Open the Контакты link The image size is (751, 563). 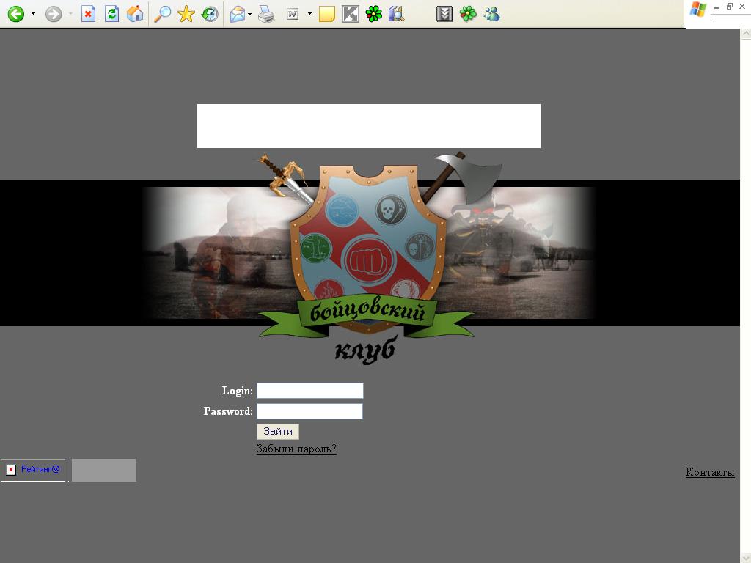click(x=710, y=472)
